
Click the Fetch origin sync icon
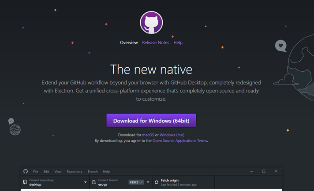click(157, 182)
